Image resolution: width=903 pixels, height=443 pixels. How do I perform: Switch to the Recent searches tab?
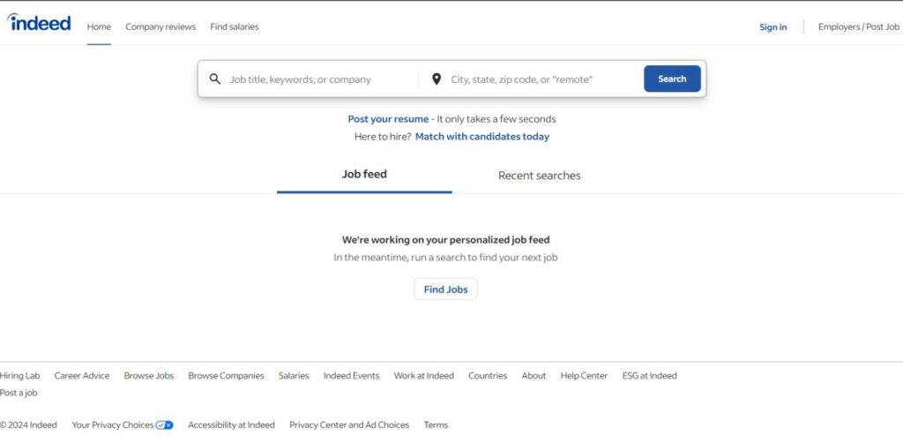pyautogui.click(x=539, y=176)
